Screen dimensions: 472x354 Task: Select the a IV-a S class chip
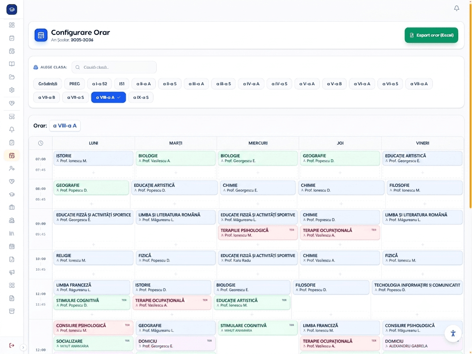279,84
